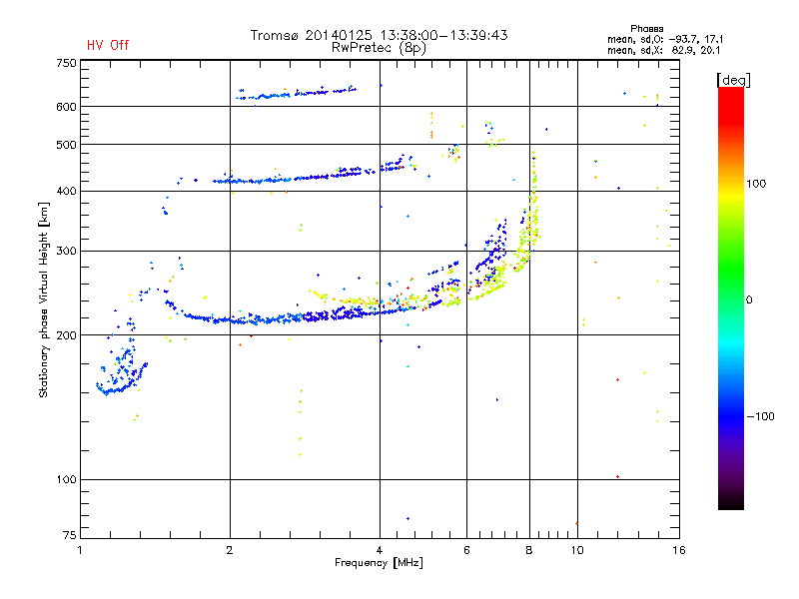This screenshot has height=599, width=799.
Task: Click the '100' label on the colorbar
Action: click(x=756, y=184)
